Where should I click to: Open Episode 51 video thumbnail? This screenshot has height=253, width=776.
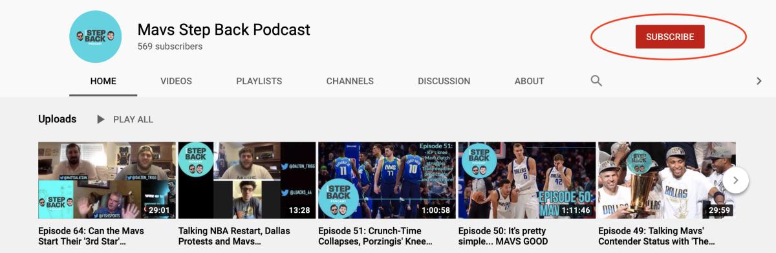tap(387, 181)
